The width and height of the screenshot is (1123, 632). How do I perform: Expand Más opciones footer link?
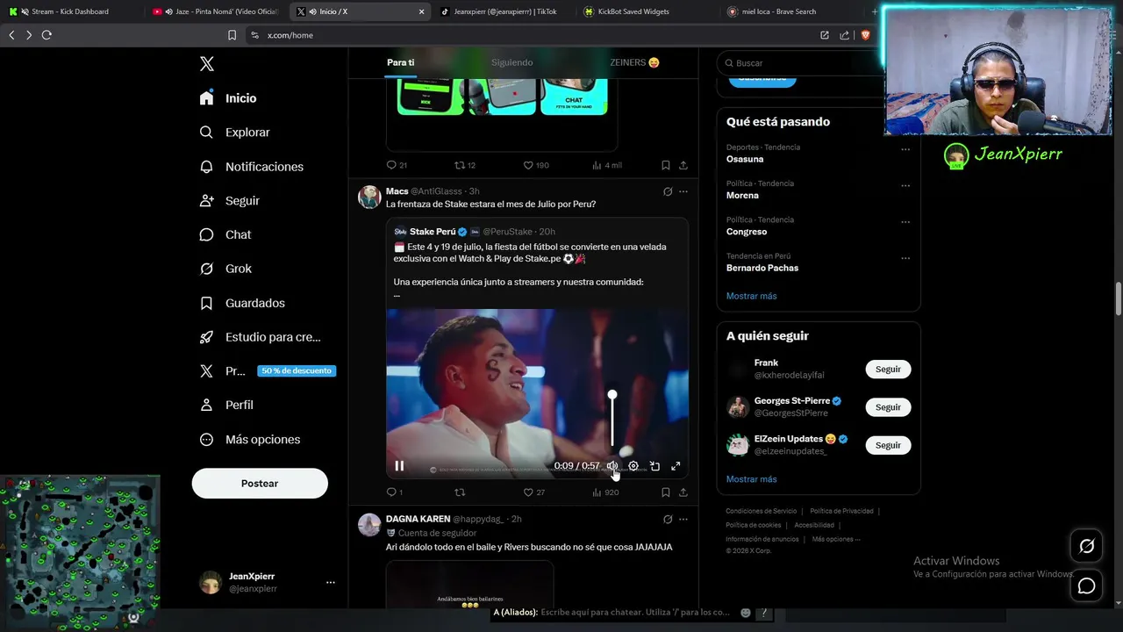836,539
